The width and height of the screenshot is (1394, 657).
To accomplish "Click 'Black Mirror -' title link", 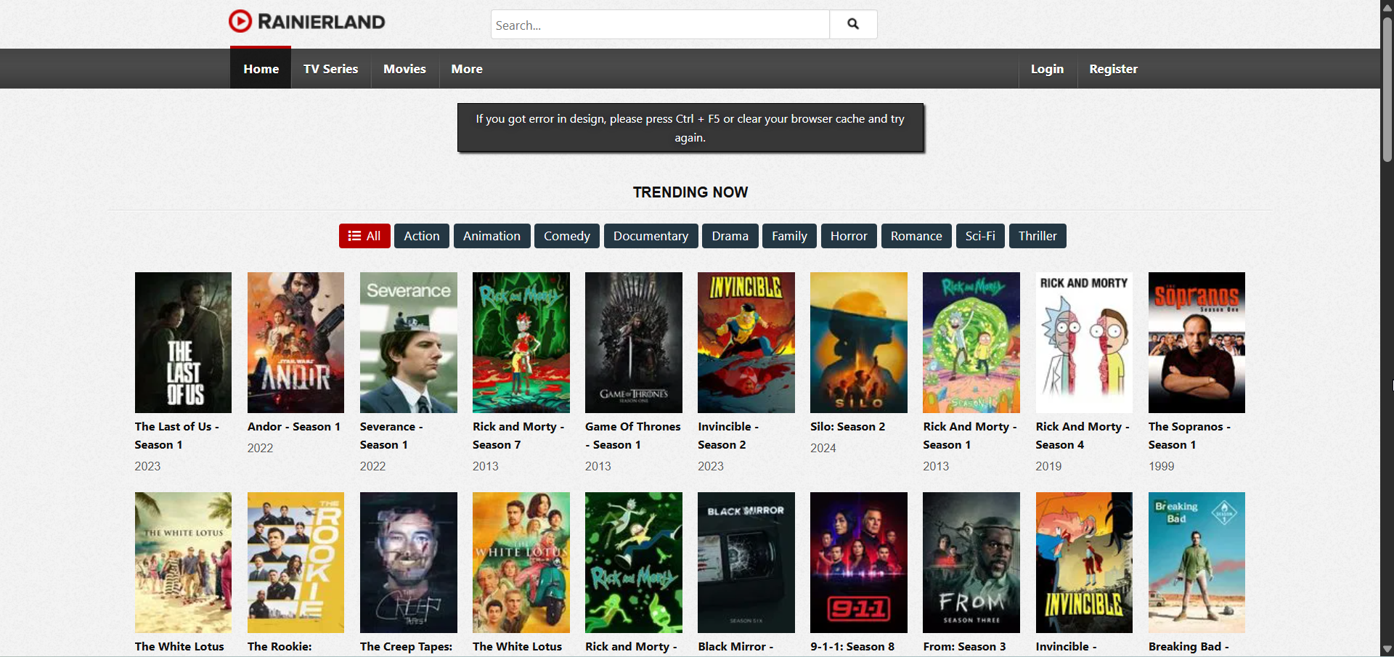I will (735, 647).
